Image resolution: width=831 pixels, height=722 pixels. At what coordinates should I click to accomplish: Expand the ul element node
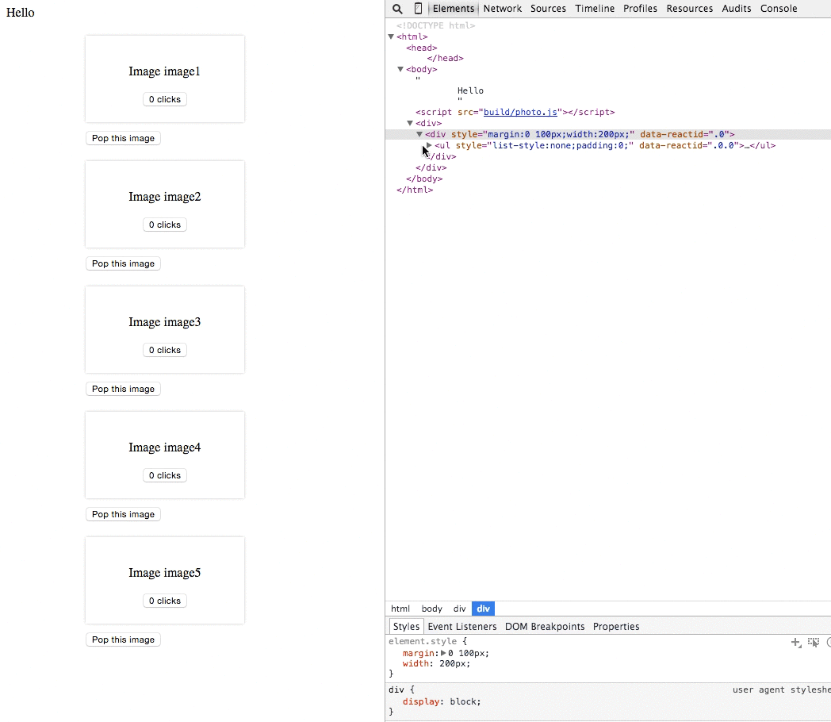tap(429, 145)
